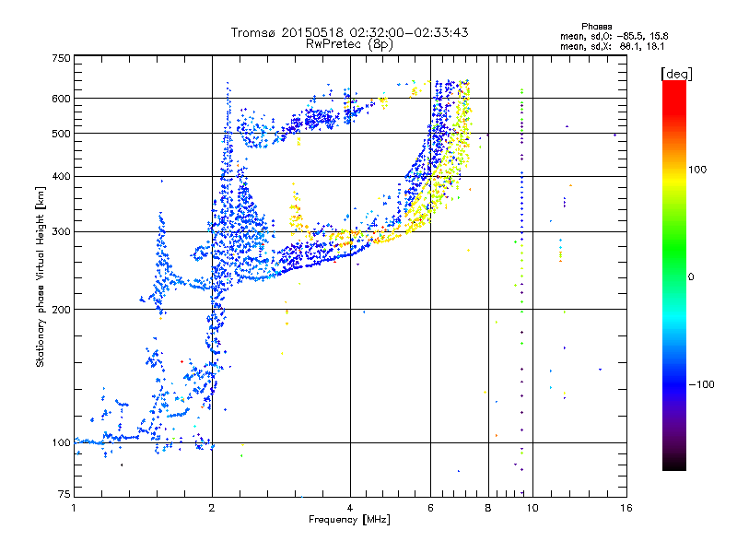Click the x-axis frequency tick '6'
Viewport: 737px width, 553px height.
pos(430,508)
